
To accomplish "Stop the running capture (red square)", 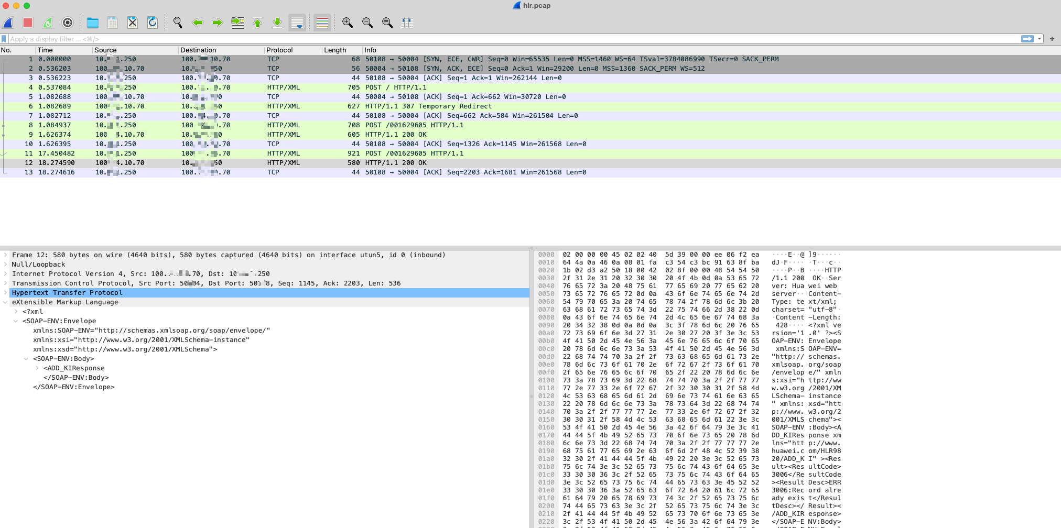I will coord(28,23).
